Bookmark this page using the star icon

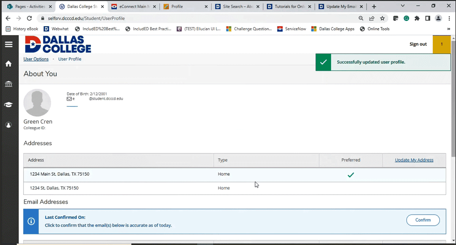tap(383, 18)
